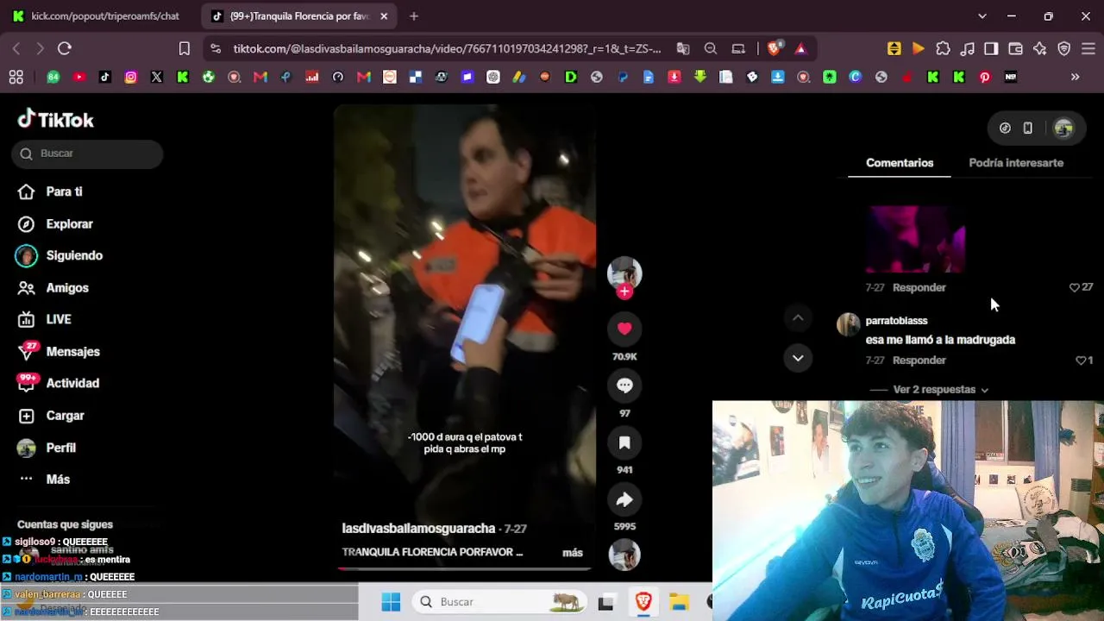
Task: Expand video description with más
Action: 573,553
